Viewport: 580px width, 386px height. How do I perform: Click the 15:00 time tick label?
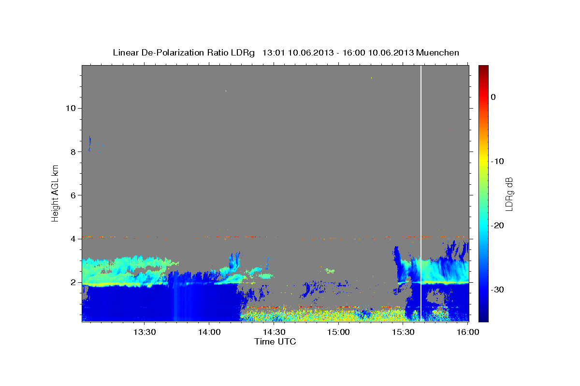pyautogui.click(x=338, y=332)
